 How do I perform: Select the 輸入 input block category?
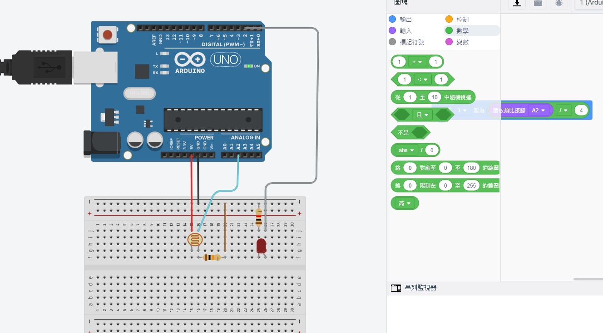[x=405, y=31]
